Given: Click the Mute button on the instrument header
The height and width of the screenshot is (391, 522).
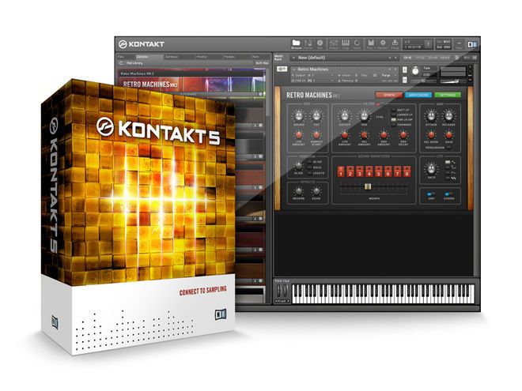Looking at the screenshot, I should 404,80.
